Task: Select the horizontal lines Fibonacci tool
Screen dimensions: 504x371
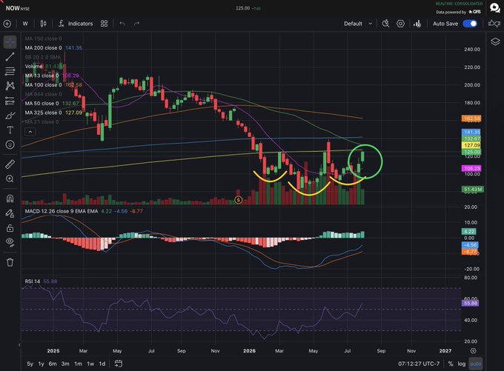Action: [x=10, y=71]
